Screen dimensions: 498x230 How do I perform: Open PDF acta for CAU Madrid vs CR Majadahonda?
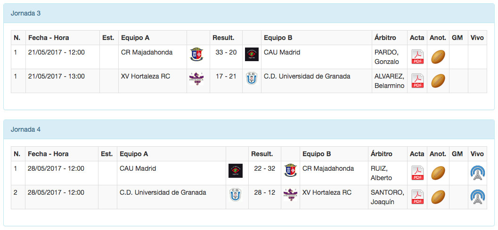point(417,173)
